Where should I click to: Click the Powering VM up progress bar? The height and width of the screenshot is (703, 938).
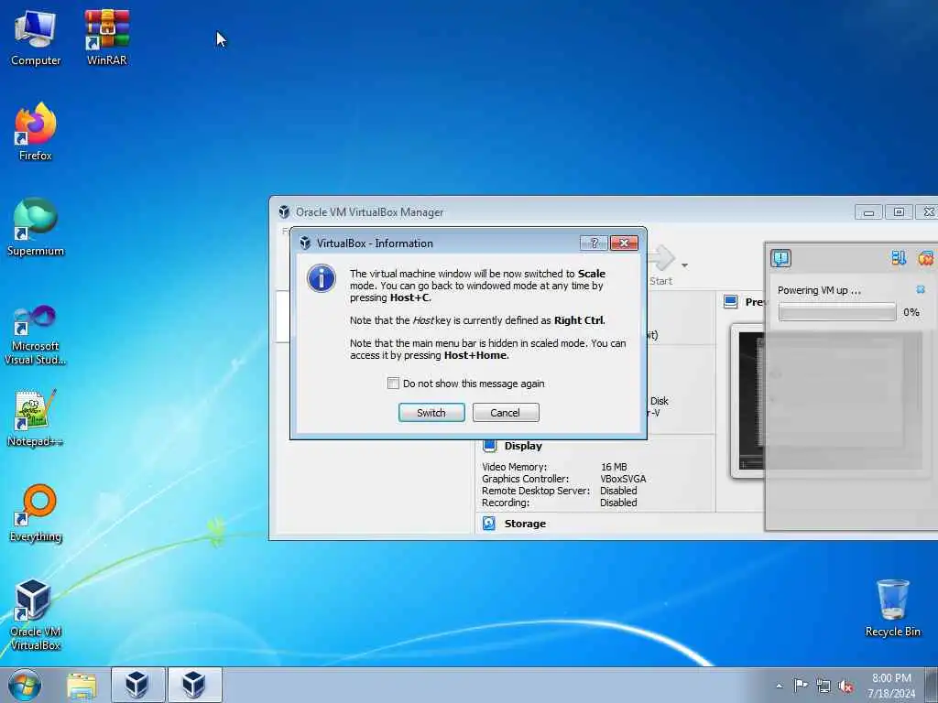(837, 312)
